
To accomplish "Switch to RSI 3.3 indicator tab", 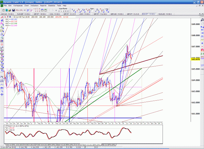I will tap(109, 145).
